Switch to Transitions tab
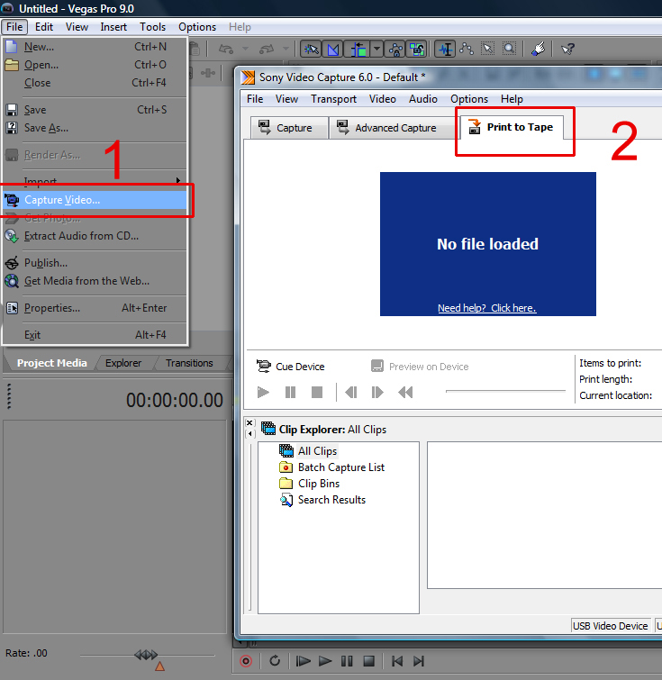The height and width of the screenshot is (680, 662). 189,363
